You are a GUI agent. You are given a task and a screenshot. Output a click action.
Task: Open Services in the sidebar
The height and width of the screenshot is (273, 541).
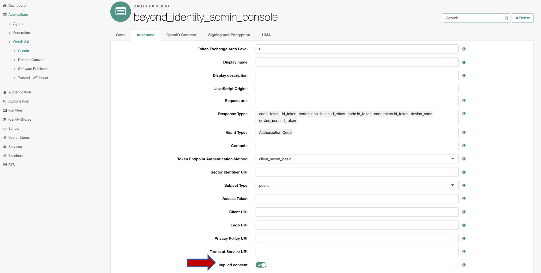[x=15, y=147]
